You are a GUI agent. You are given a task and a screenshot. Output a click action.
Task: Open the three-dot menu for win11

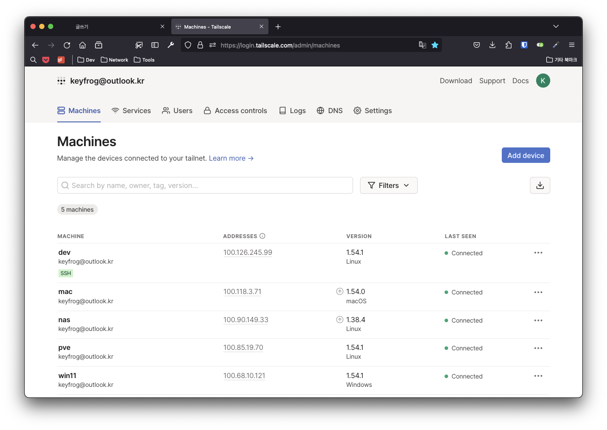538,376
